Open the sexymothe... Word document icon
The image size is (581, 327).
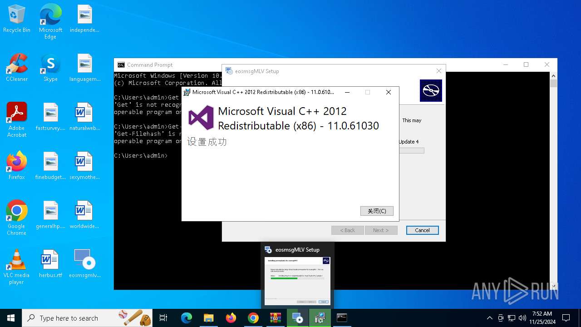(84, 166)
